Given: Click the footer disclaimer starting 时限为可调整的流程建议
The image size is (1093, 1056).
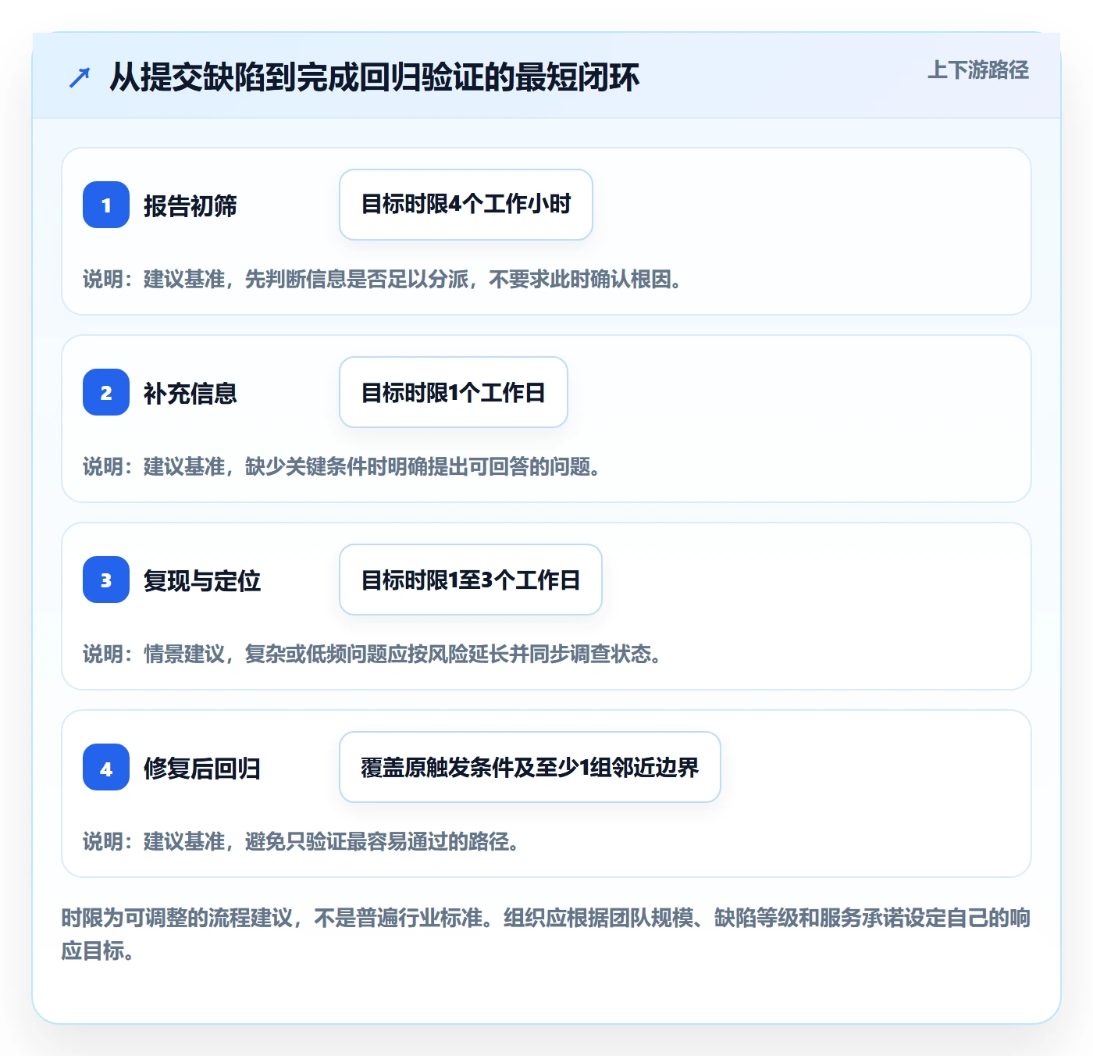Looking at the screenshot, I should (x=546, y=934).
